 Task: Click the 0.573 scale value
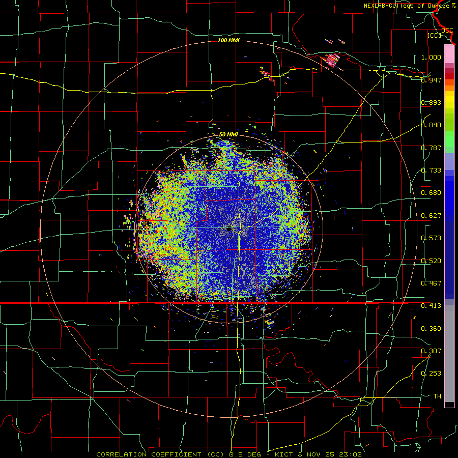tap(431, 238)
